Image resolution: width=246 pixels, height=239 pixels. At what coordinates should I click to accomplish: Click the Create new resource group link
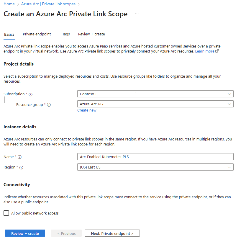click(x=87, y=110)
